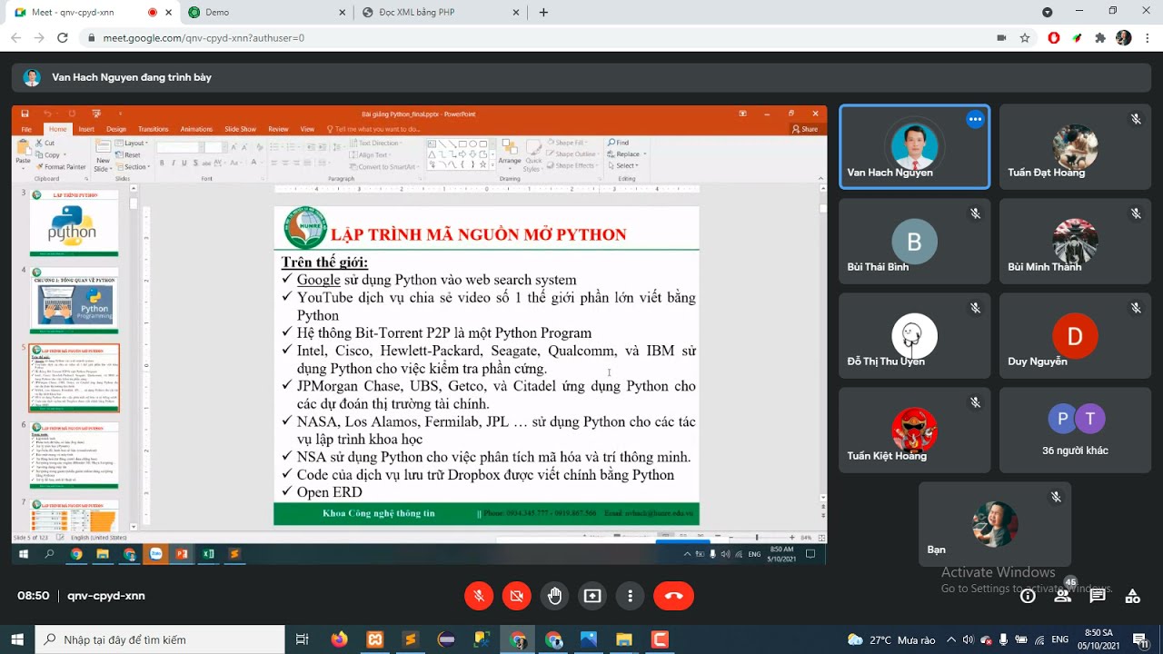Go back in Chrome browser

pyautogui.click(x=16, y=38)
